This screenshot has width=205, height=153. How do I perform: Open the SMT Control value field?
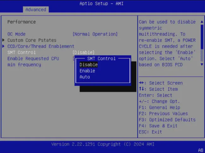(x=83, y=52)
